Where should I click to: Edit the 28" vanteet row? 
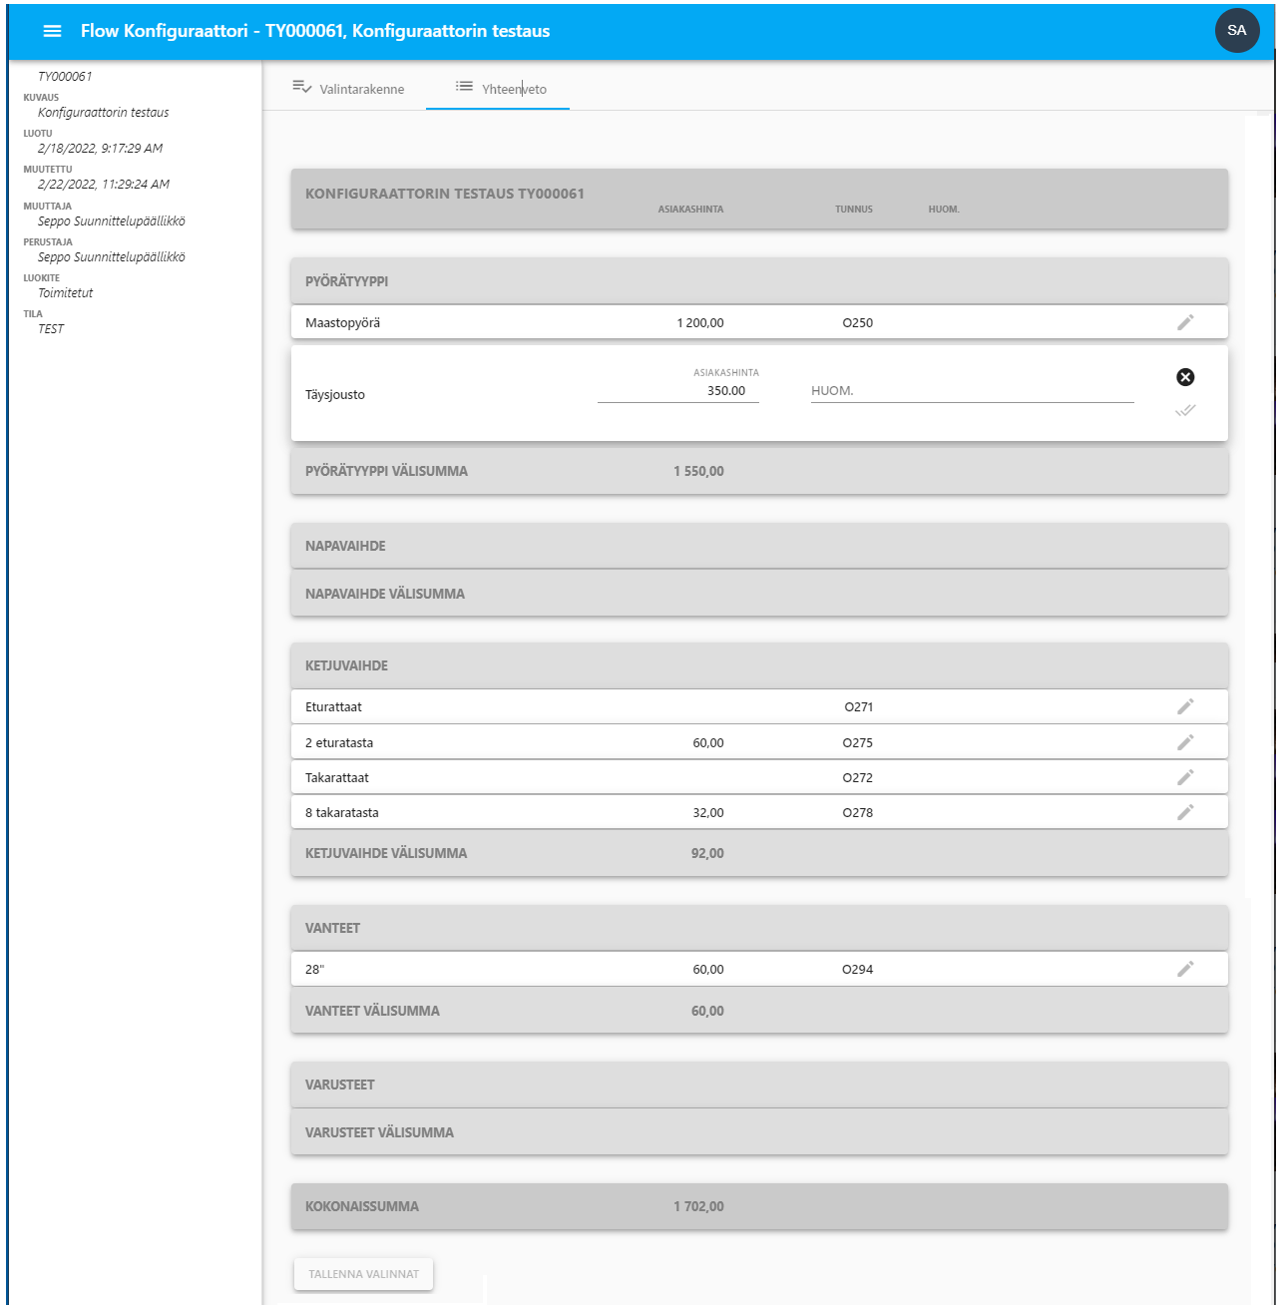click(x=1184, y=969)
